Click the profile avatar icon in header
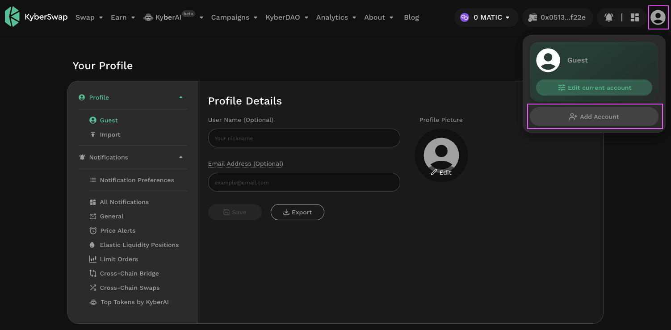671x330 pixels. click(658, 17)
